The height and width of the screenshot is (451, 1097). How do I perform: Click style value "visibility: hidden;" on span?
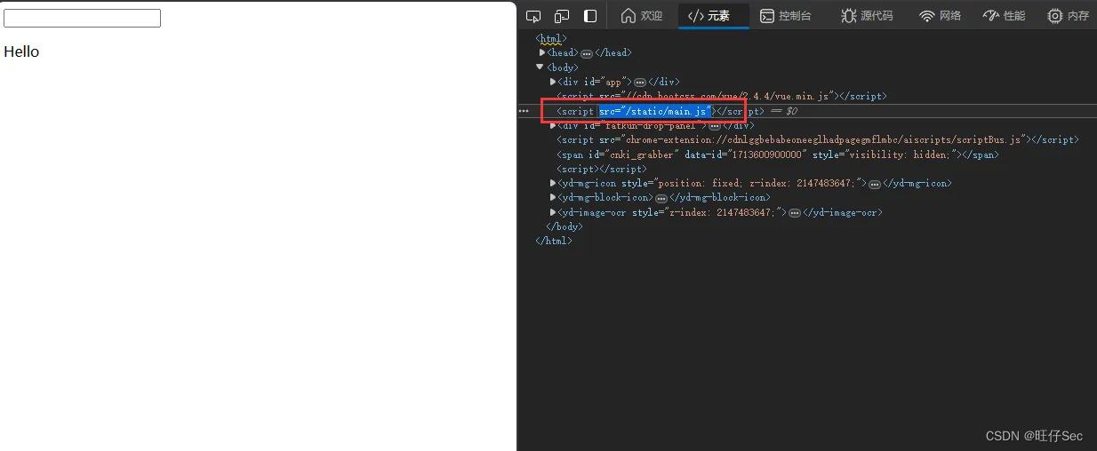pyautogui.click(x=899, y=154)
